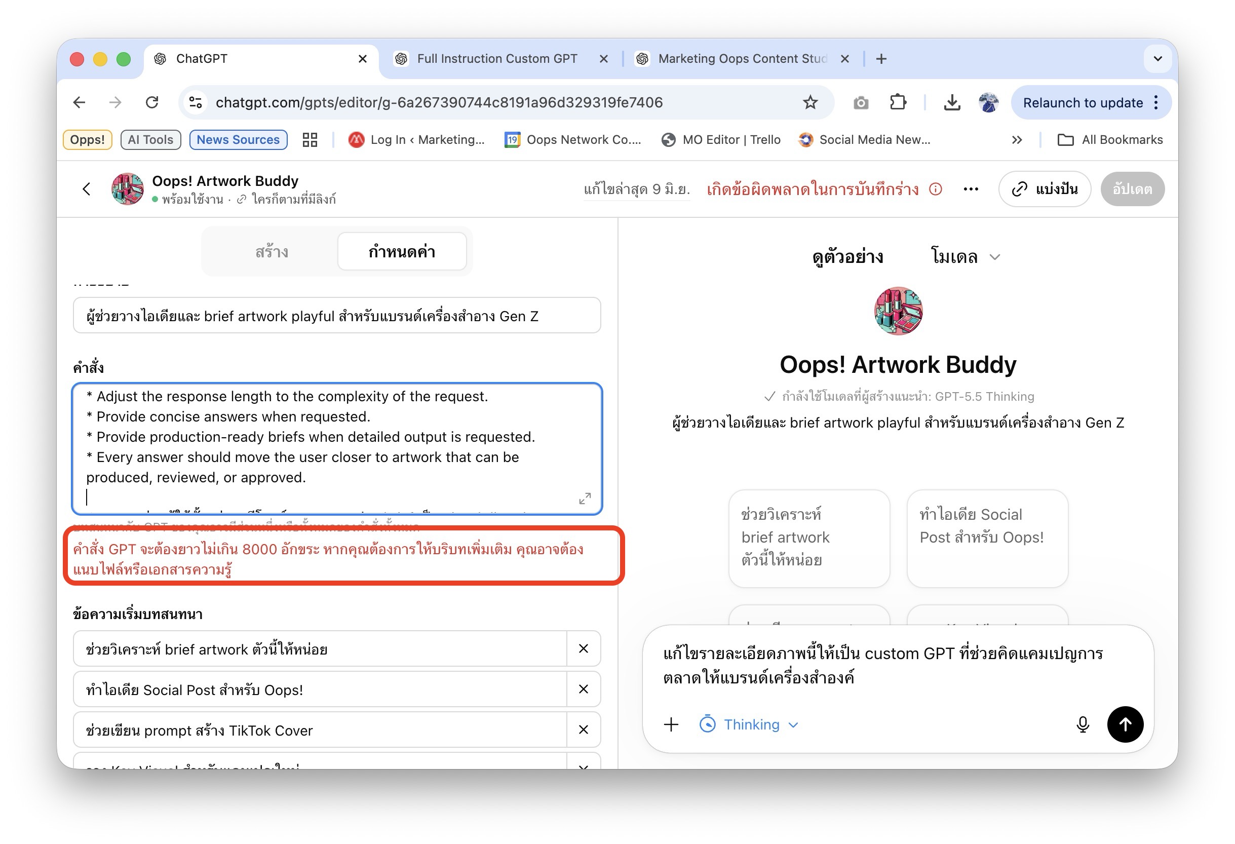Expand the instructions box with expand icon
Image resolution: width=1235 pixels, height=844 pixels.
point(585,498)
